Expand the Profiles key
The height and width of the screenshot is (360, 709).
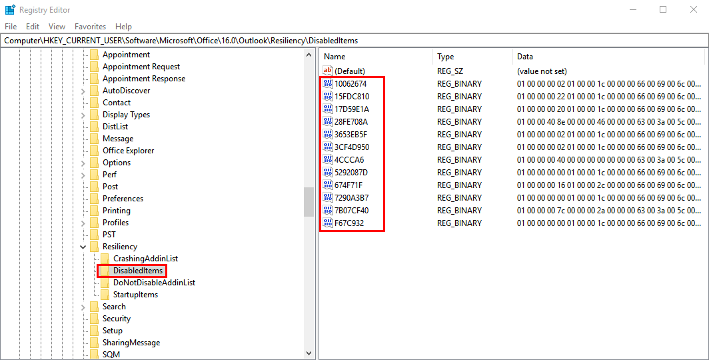tap(83, 223)
